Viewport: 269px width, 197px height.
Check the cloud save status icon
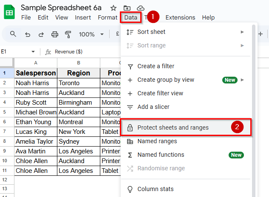coord(141,8)
